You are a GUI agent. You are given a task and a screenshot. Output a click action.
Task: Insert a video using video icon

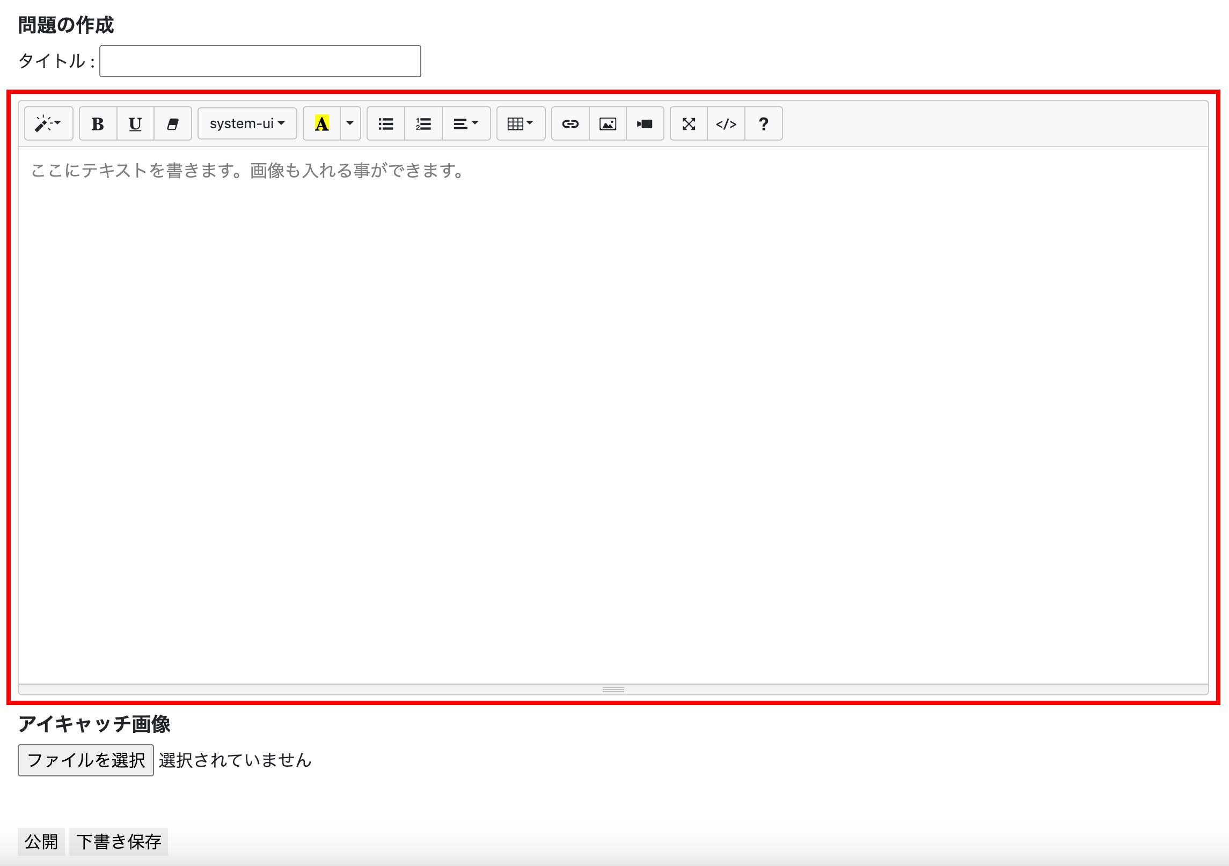(x=645, y=124)
